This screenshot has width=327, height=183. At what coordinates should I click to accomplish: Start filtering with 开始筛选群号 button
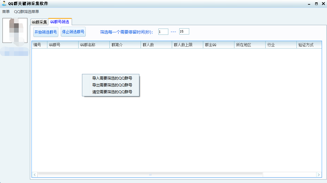pyautogui.click(x=46, y=32)
